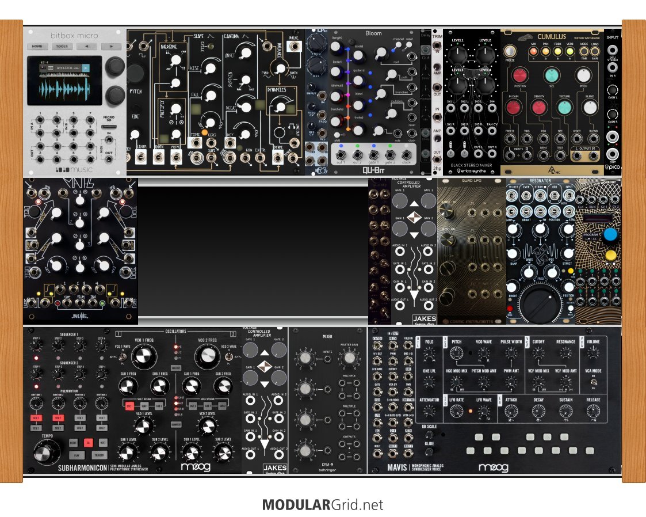Click AUDIO OUT 1 jack on bottom Jakes VCA
Image resolution: width=646 pixels, height=517 pixels.
point(250,454)
